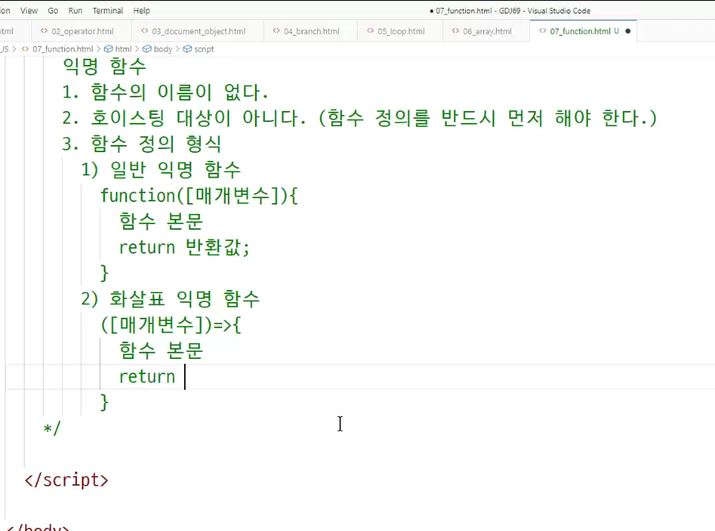Open the Help menu
715x531 pixels.
(x=141, y=10)
